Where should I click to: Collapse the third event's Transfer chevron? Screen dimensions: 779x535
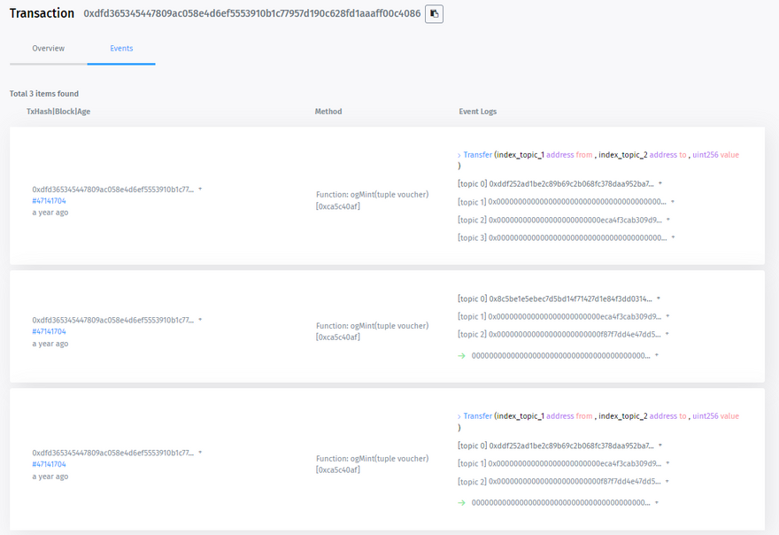pyautogui.click(x=459, y=416)
